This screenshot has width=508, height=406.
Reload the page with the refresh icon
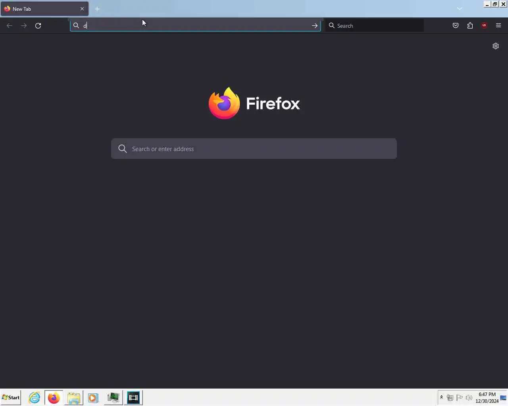(x=38, y=26)
